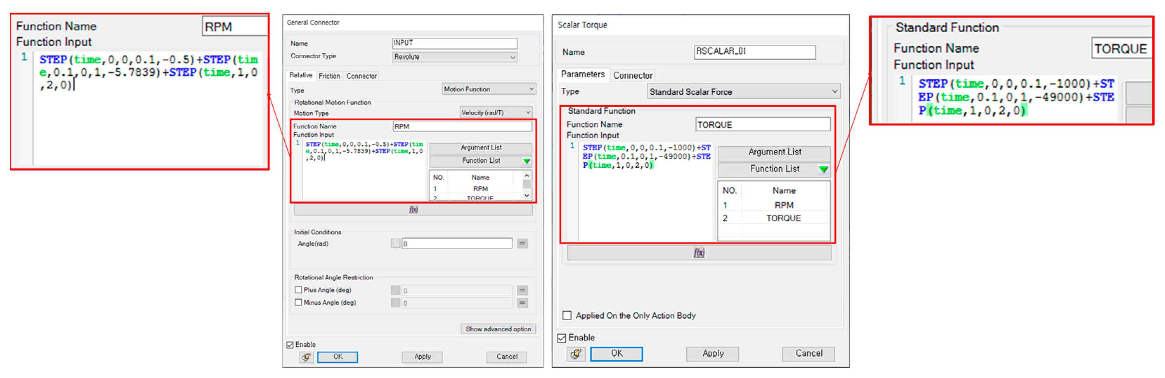The image size is (1165, 378).
Task: Check Applied On the Only Action Body
Action: tap(567, 316)
